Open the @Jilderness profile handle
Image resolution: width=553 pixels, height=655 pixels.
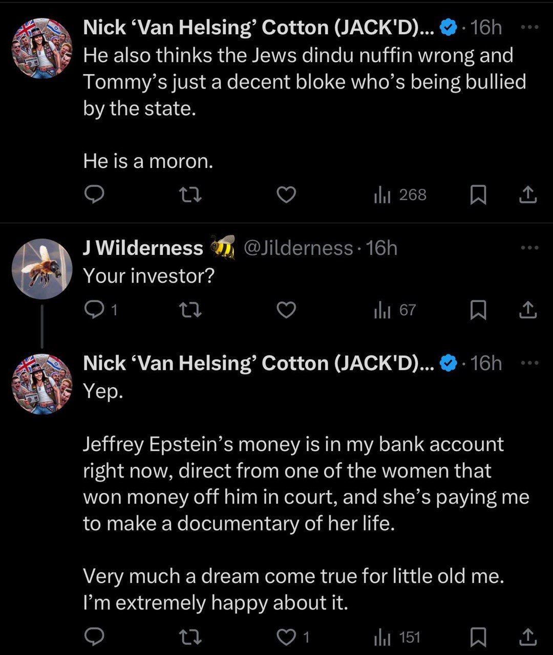click(298, 248)
